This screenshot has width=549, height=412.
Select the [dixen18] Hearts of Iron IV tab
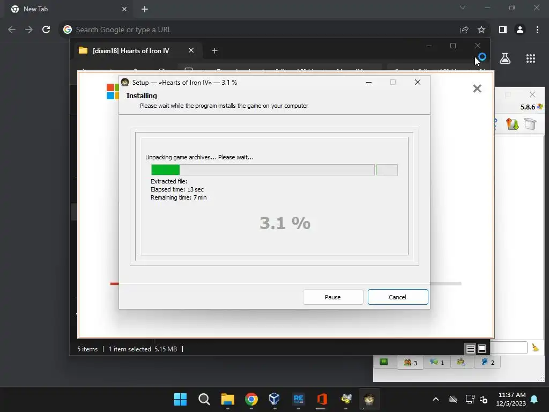(x=138, y=51)
